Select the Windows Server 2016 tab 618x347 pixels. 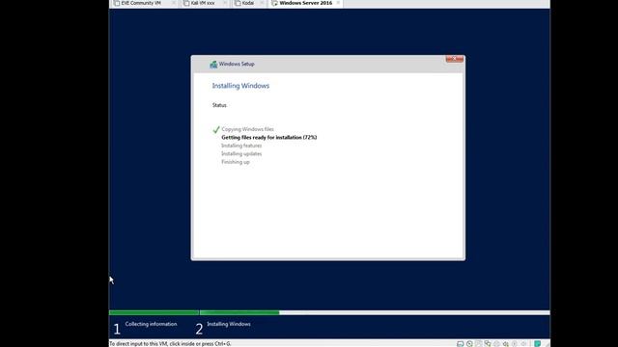coord(305,3)
